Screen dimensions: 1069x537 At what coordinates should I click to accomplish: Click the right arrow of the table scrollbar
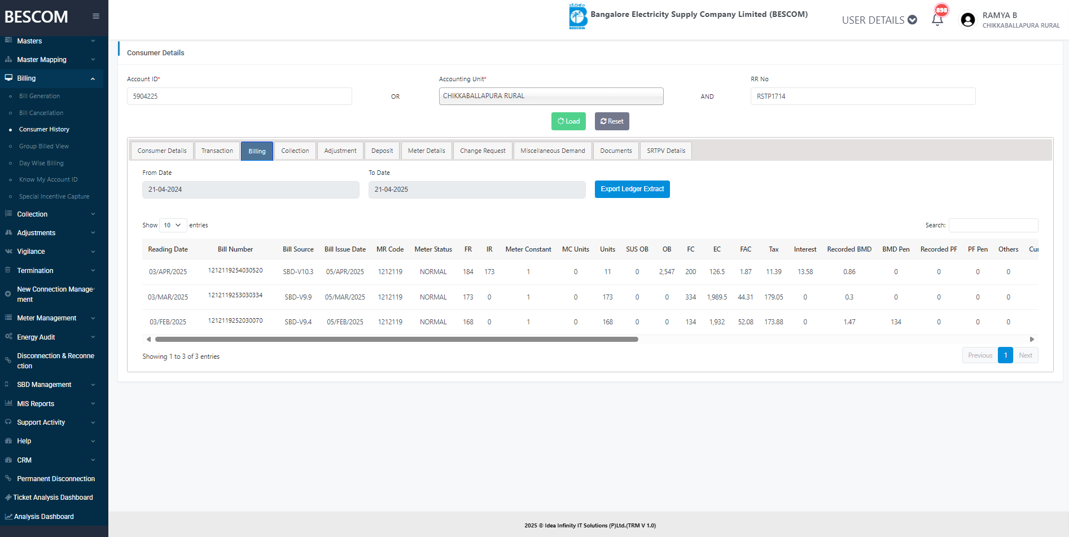coord(1032,340)
